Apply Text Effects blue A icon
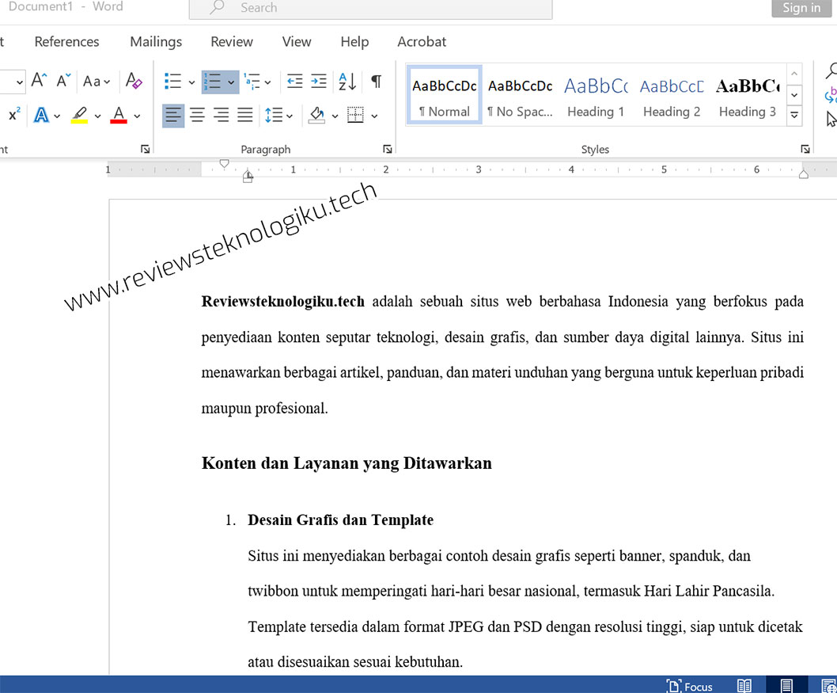Image resolution: width=837 pixels, height=693 pixels. click(x=41, y=116)
